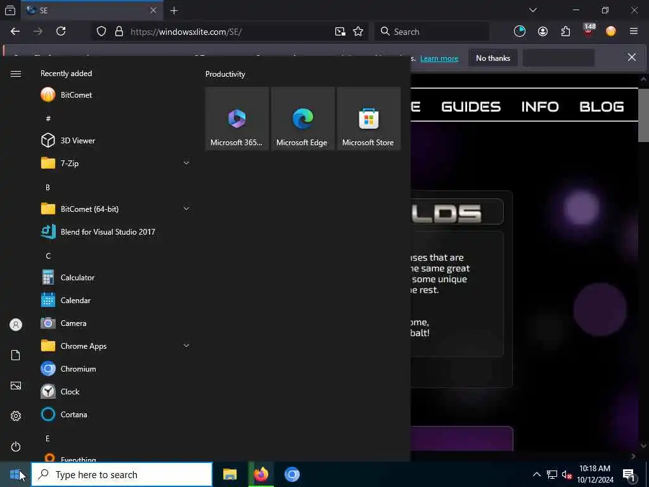Open the BLOG menu on the site
Screen dimensions: 649x487
pos(601,107)
